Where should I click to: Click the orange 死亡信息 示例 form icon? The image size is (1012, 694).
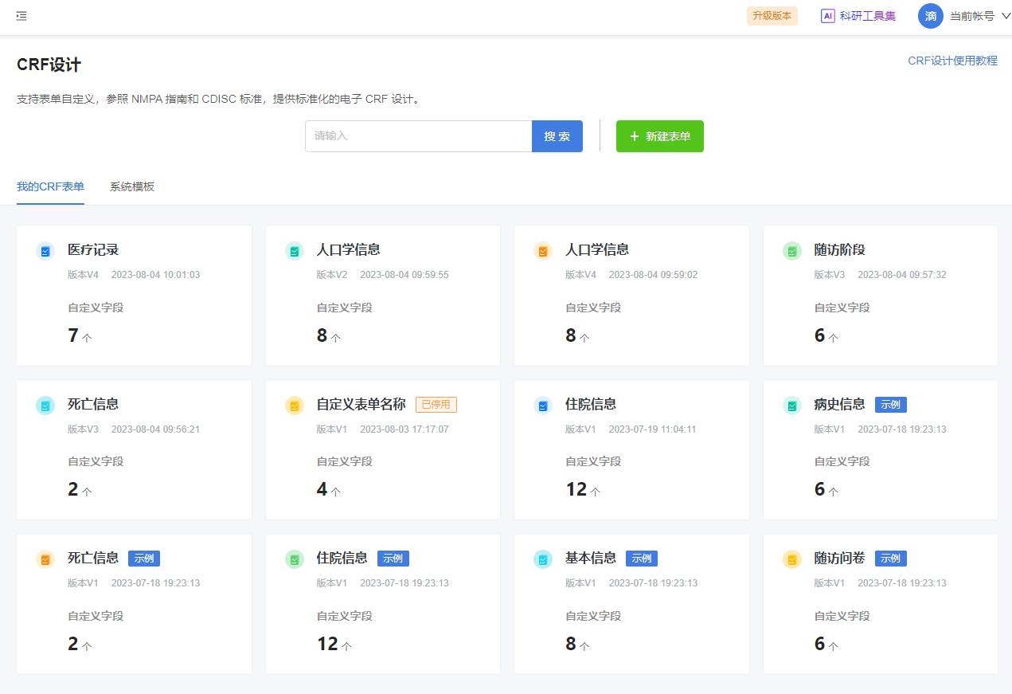coord(45,559)
